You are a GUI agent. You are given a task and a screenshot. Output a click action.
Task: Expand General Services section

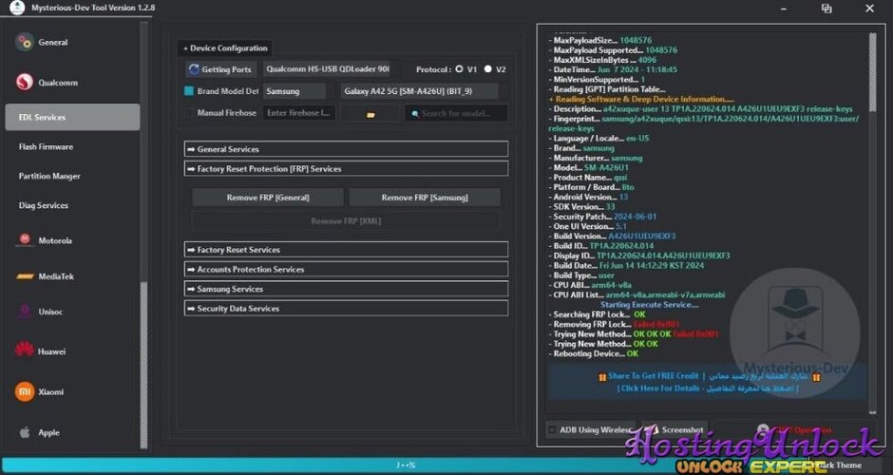[346, 148]
